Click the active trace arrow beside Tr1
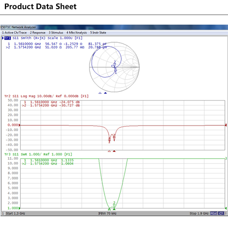228x229 pixels. (x=3, y=38)
